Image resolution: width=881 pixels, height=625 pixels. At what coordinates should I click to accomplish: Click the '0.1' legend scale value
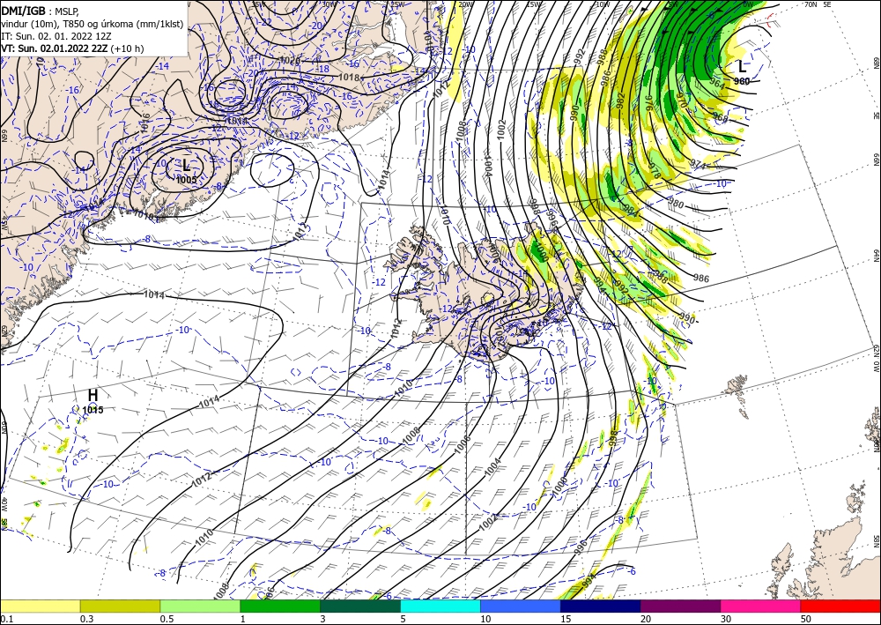tap(5, 619)
